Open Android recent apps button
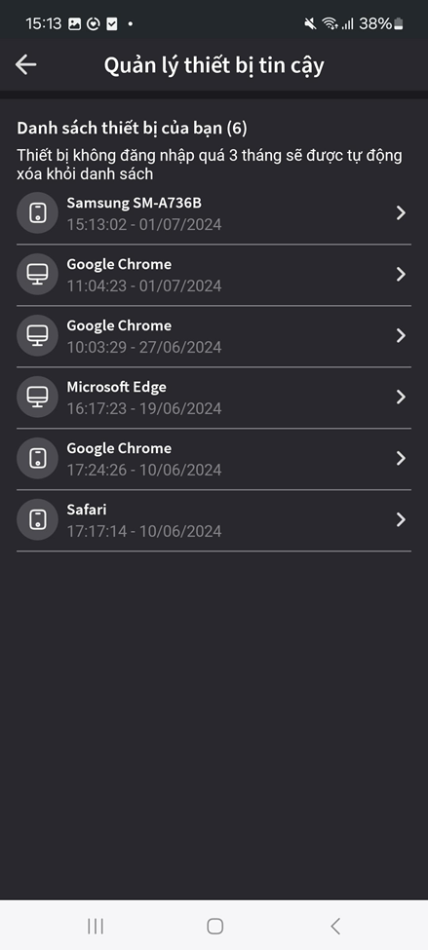Viewport: 428px width, 950px height. coord(96,926)
